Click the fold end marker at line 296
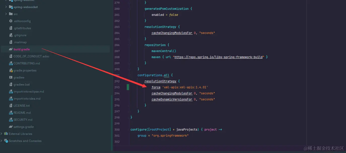This screenshot has width=346, height=153. click(129, 105)
